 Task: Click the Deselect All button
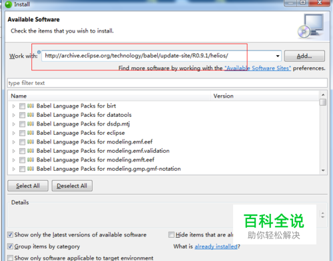point(72,186)
